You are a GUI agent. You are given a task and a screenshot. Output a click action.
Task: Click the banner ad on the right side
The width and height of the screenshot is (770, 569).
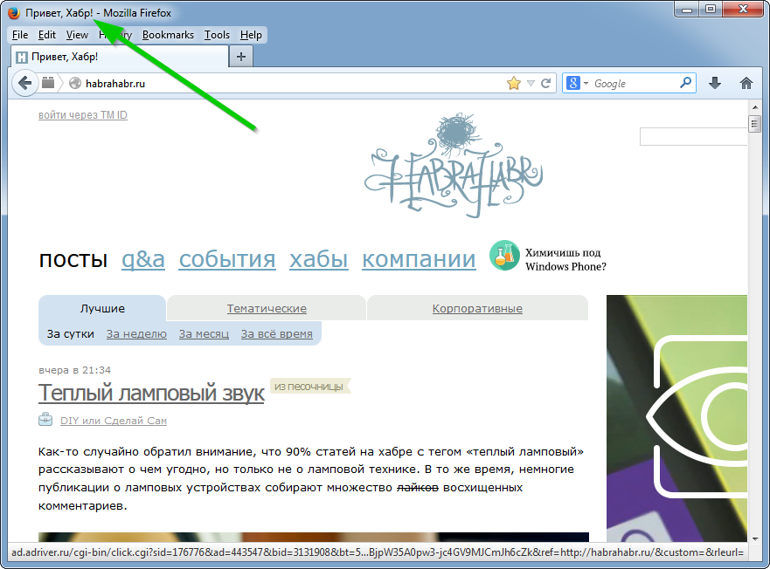tap(676, 418)
